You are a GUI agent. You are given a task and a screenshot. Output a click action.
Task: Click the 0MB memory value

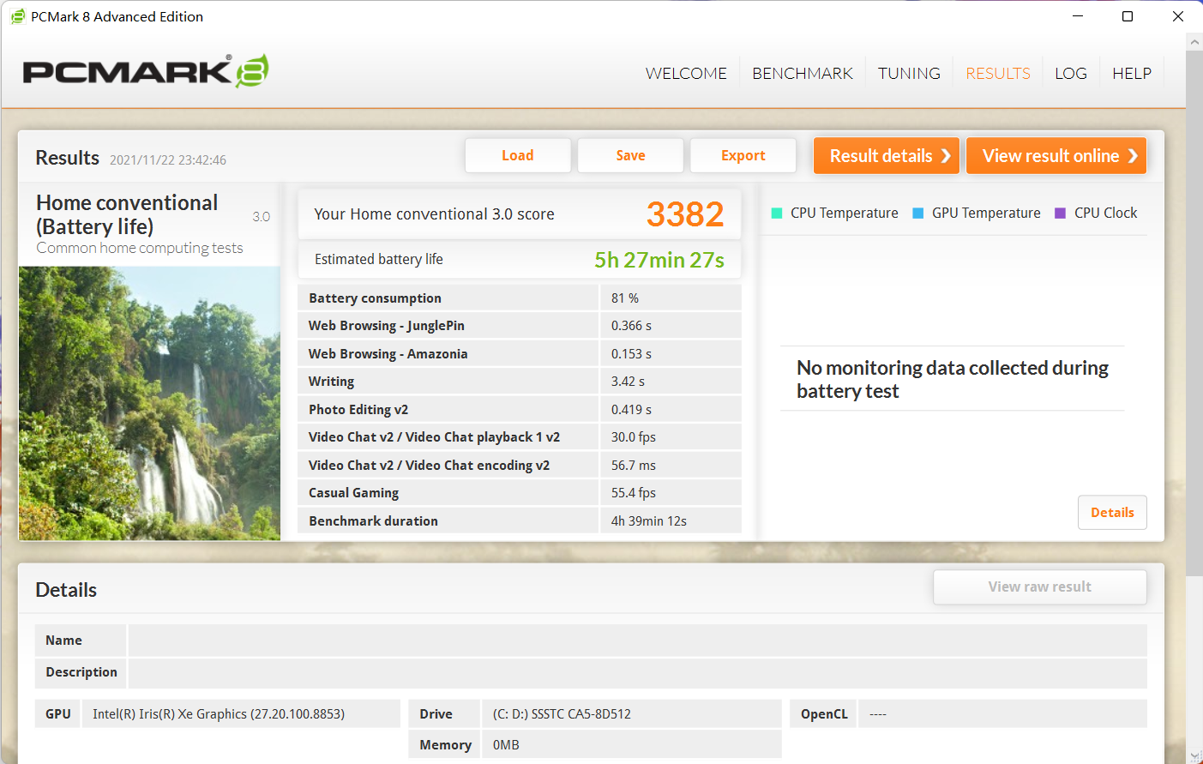(x=506, y=745)
